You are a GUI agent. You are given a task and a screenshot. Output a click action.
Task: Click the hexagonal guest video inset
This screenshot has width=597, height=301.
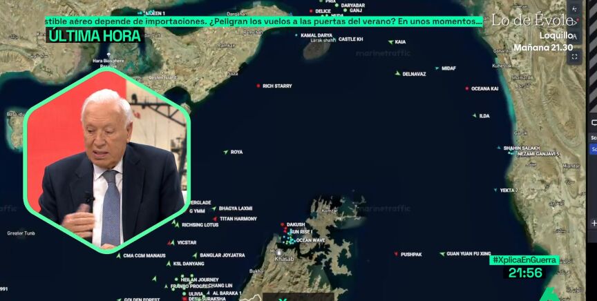click(x=106, y=159)
